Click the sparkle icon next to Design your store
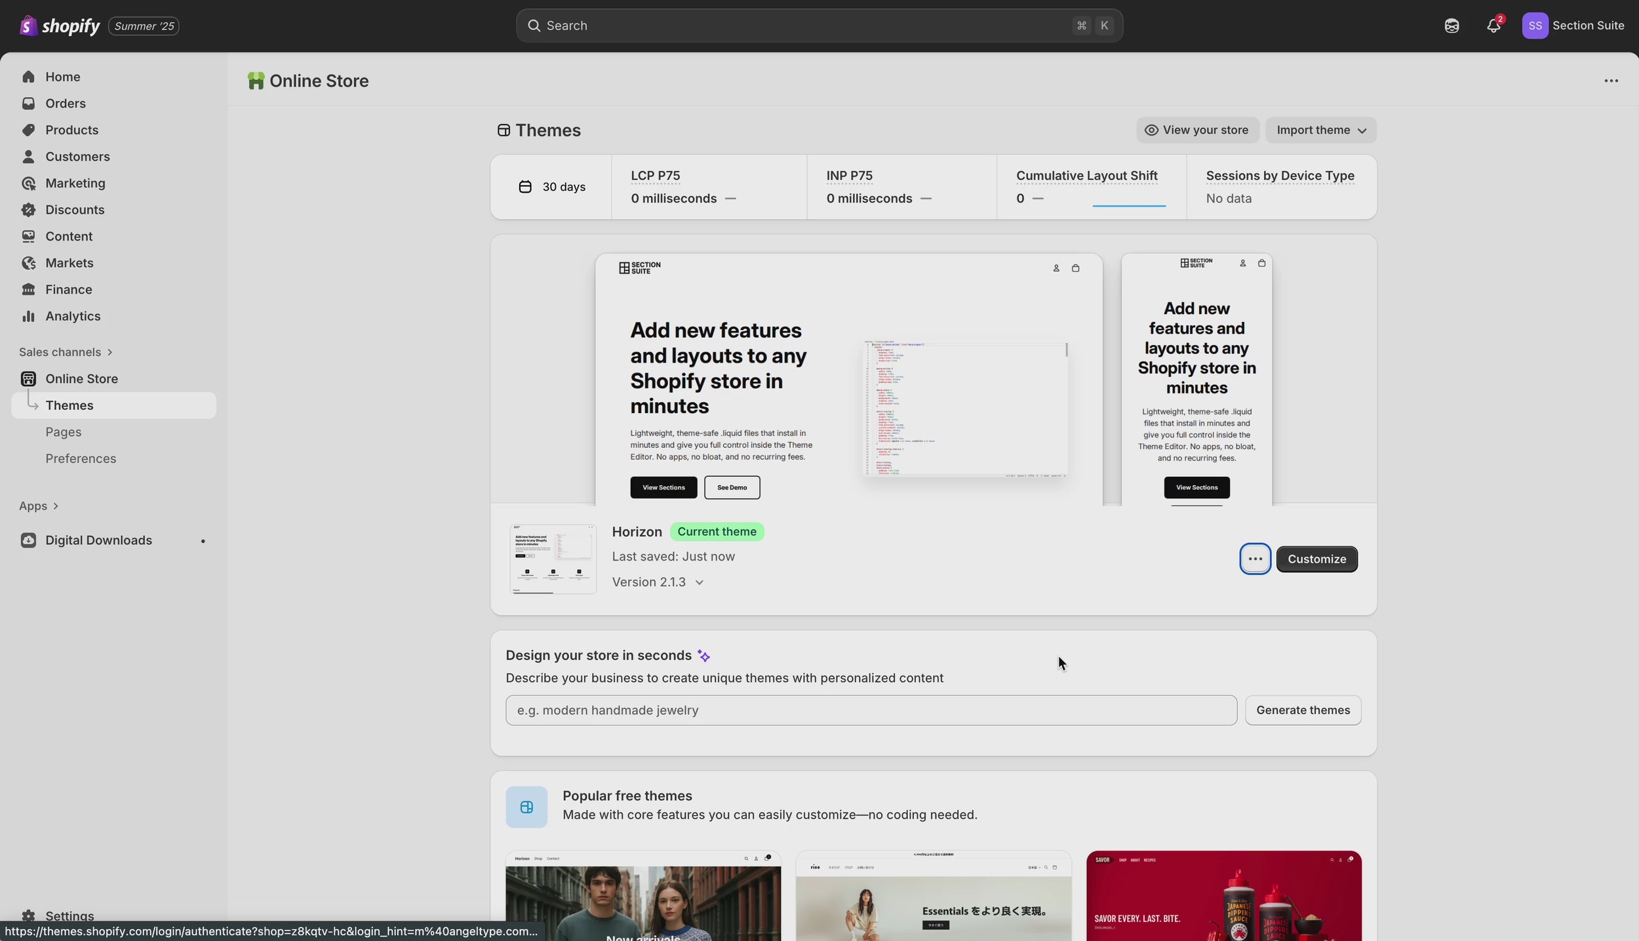The height and width of the screenshot is (941, 1639). (703, 656)
